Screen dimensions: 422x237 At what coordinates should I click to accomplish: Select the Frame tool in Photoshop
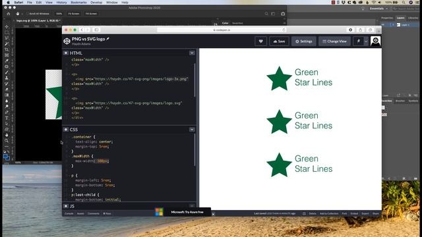(7, 55)
